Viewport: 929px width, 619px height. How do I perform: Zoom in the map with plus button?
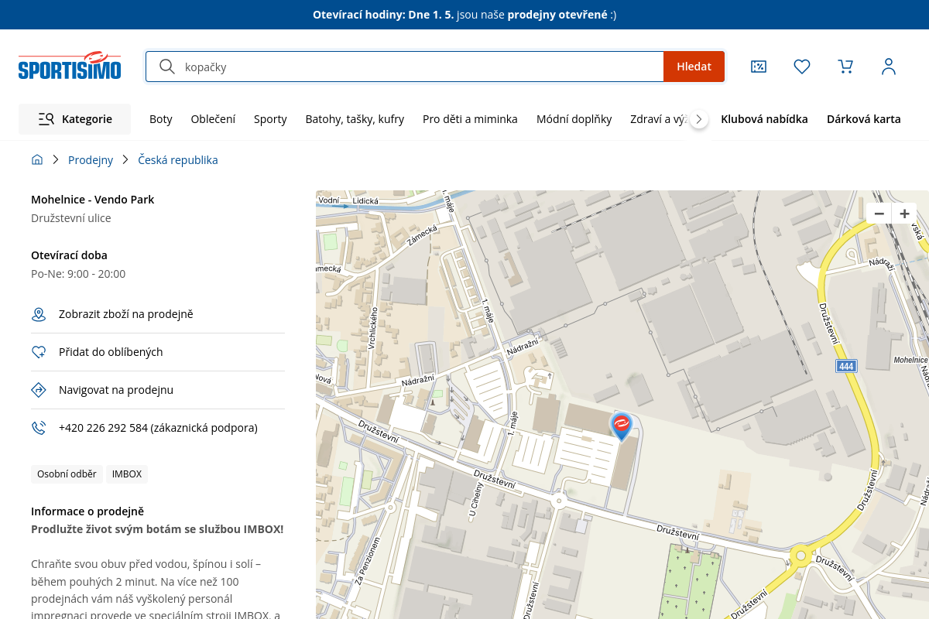[x=904, y=214]
